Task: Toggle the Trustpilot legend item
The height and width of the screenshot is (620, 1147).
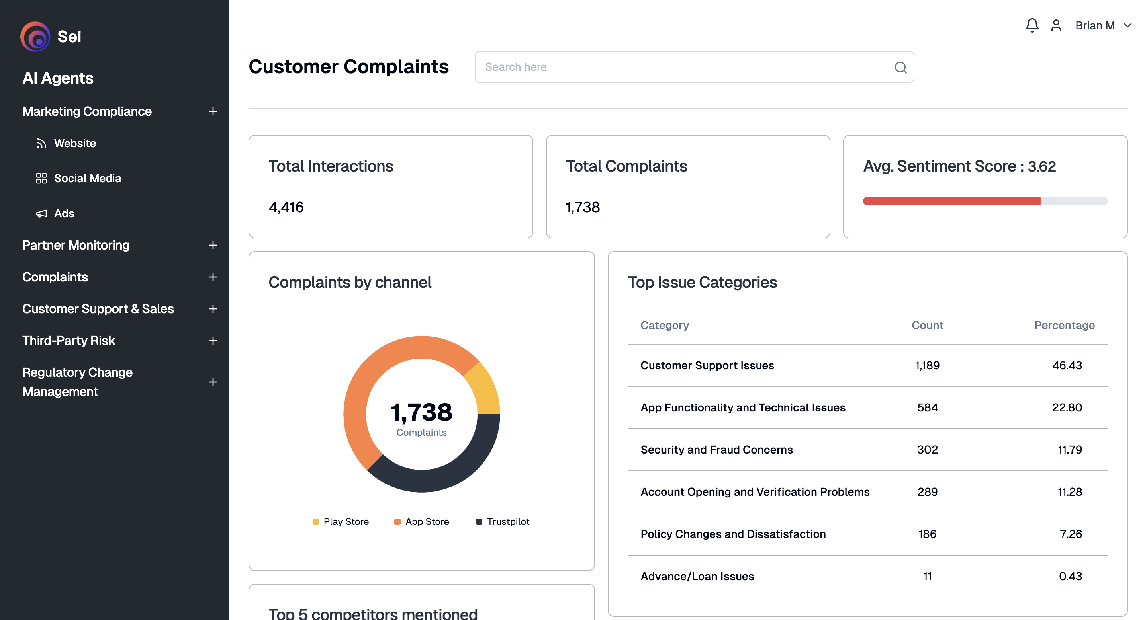Action: point(503,521)
